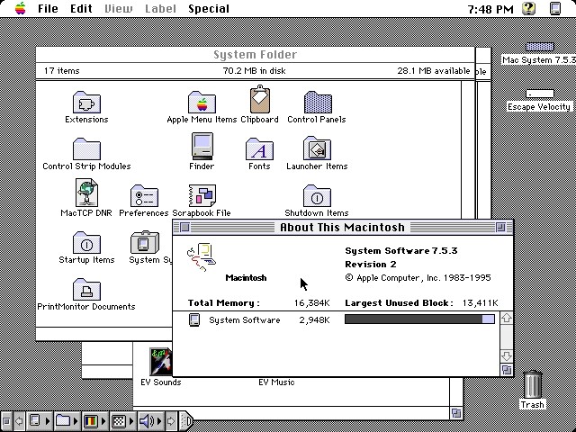
Task: Open the Fonts folder
Action: [x=259, y=148]
